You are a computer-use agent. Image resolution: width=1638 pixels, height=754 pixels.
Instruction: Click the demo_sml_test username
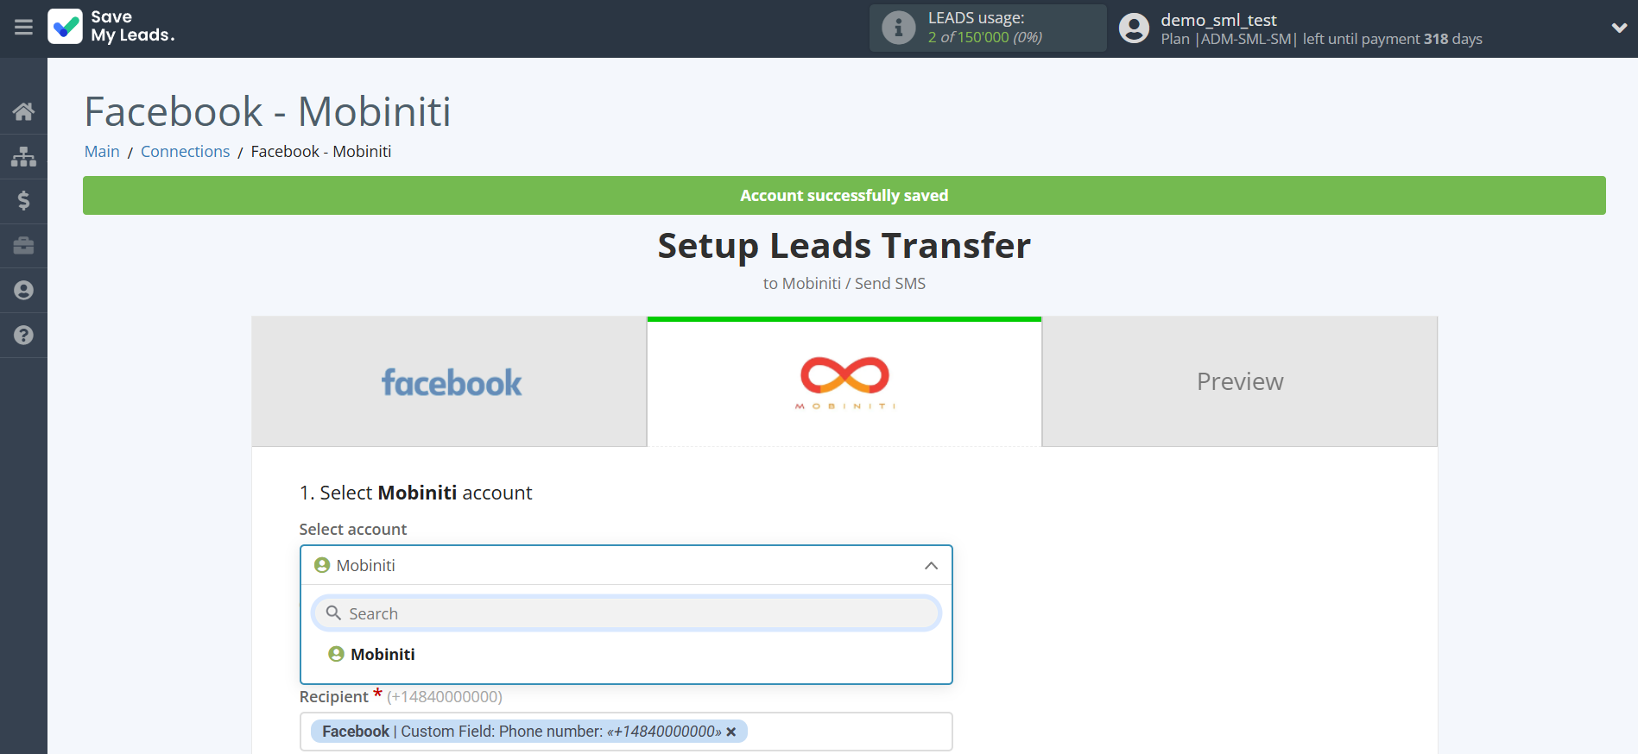1218,20
